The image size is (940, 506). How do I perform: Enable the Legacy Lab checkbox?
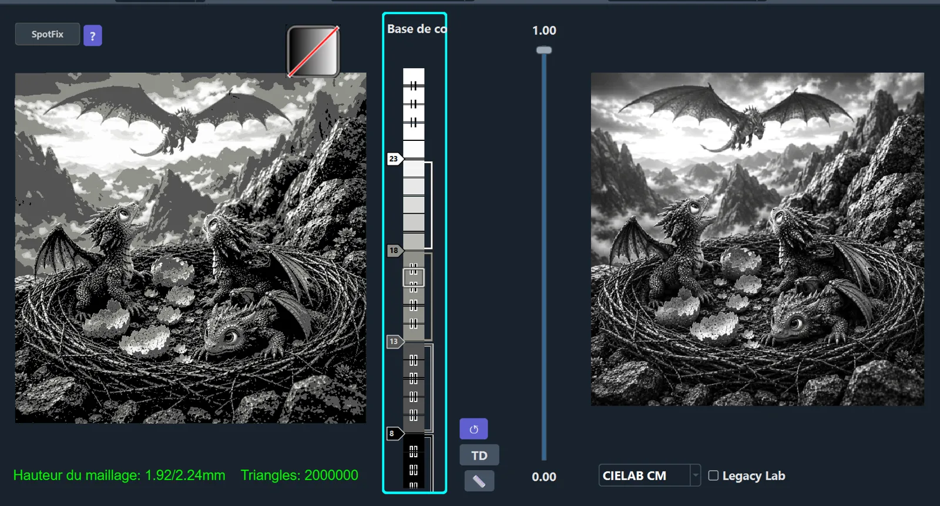pyautogui.click(x=713, y=475)
